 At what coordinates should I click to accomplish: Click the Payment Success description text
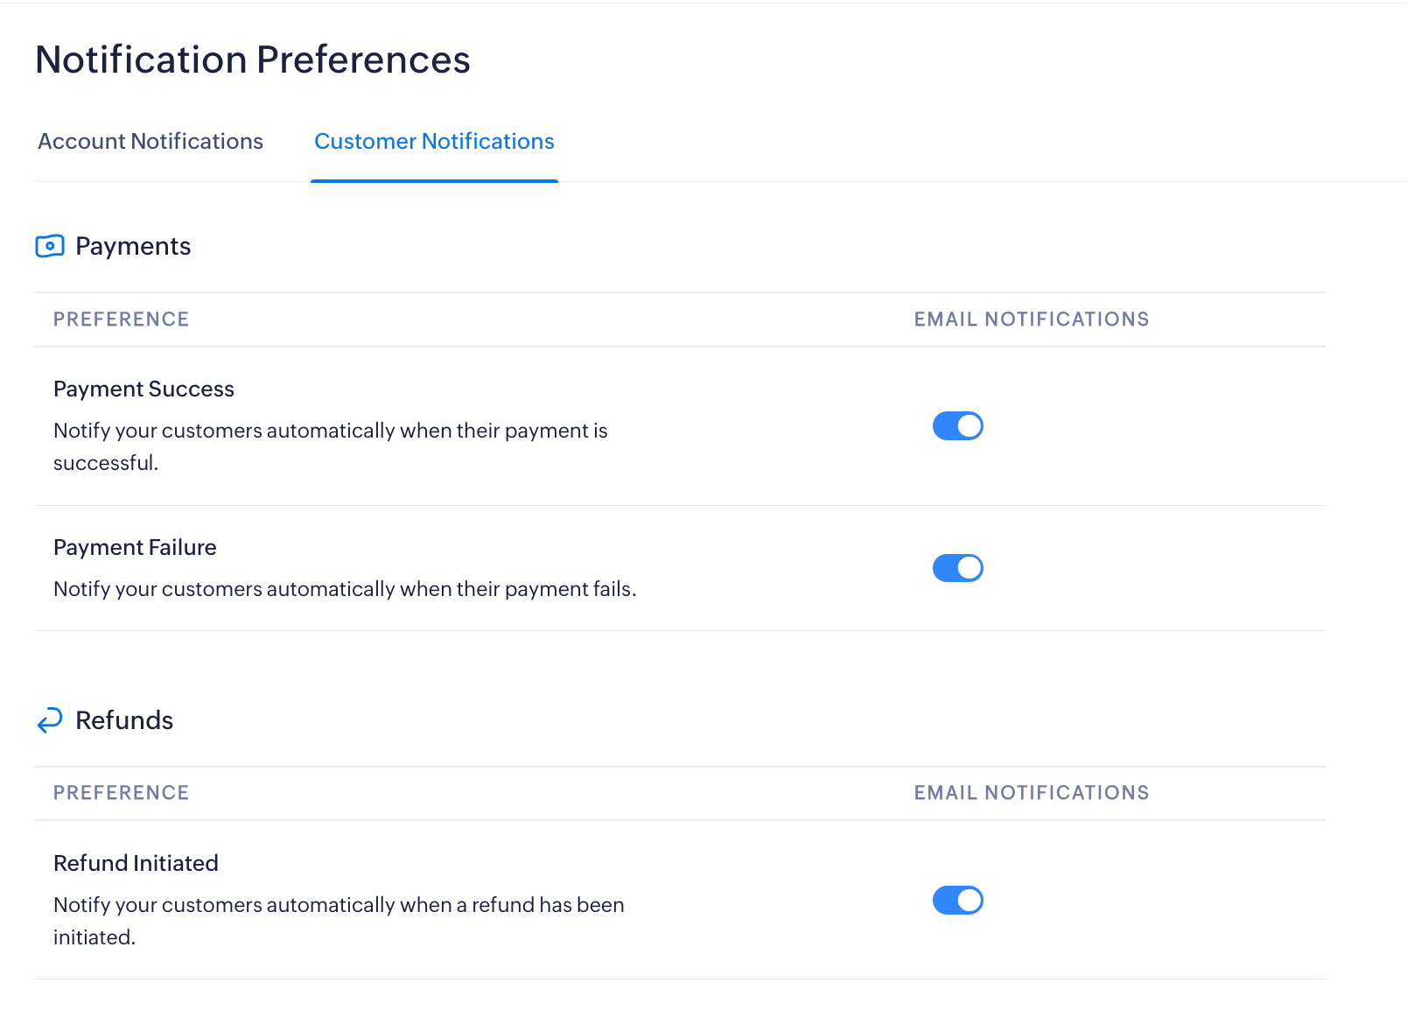point(330,431)
